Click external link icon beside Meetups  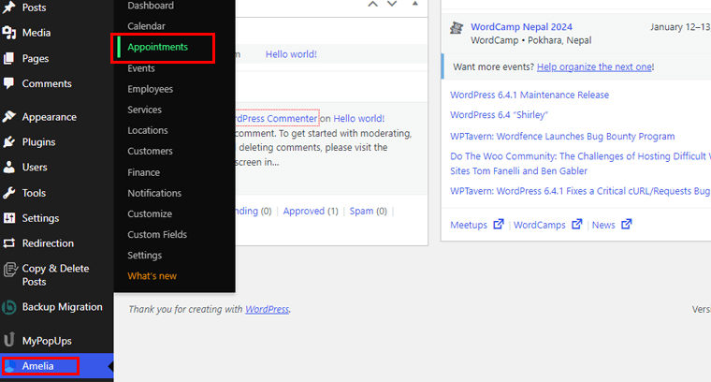click(x=499, y=224)
